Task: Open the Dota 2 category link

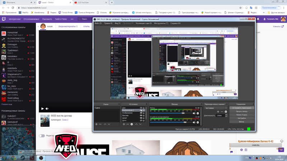Action: click(65, 120)
